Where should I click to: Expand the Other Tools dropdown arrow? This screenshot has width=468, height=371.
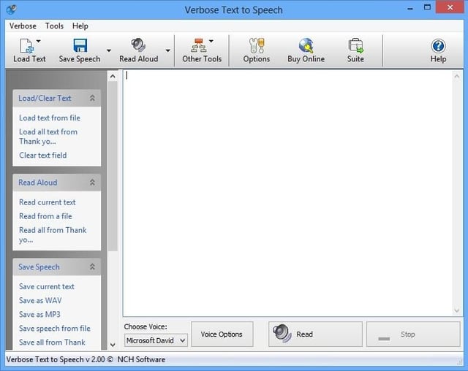(211, 41)
